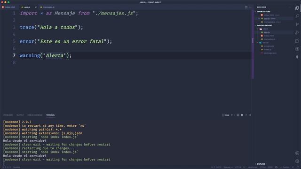Click the Prettier status bar item
This screenshot has height=169, width=301.
(x=285, y=167)
